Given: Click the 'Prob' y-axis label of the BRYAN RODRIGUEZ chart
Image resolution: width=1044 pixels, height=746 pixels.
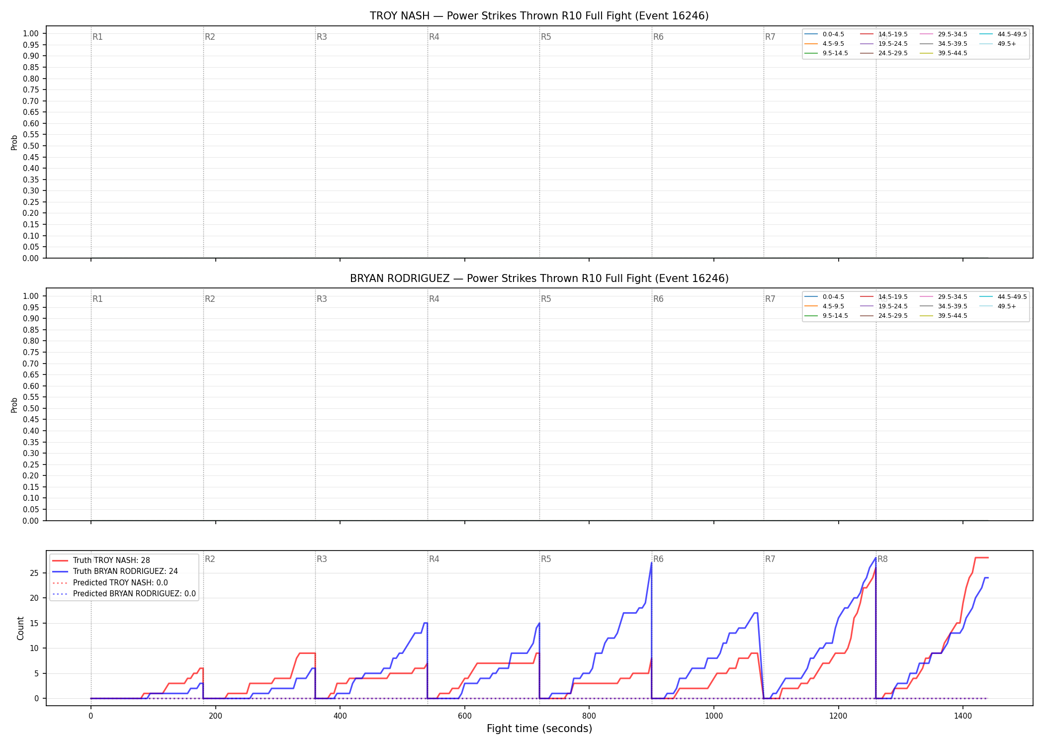Looking at the screenshot, I should (14, 405).
